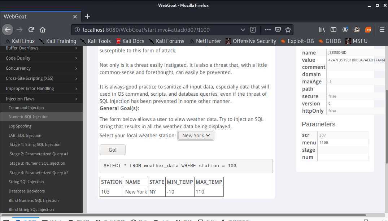This screenshot has height=221, width=388.
Task: Show sidebars toolbar icon
Action: pos(333,30)
